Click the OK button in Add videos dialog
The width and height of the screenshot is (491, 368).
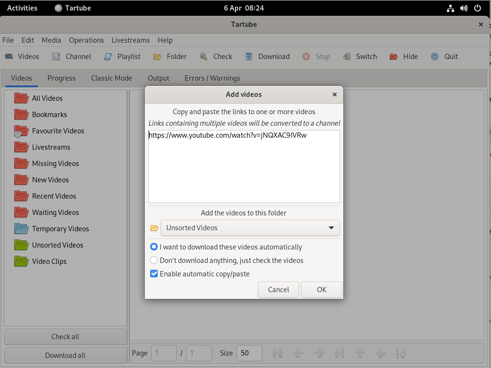coord(322,290)
